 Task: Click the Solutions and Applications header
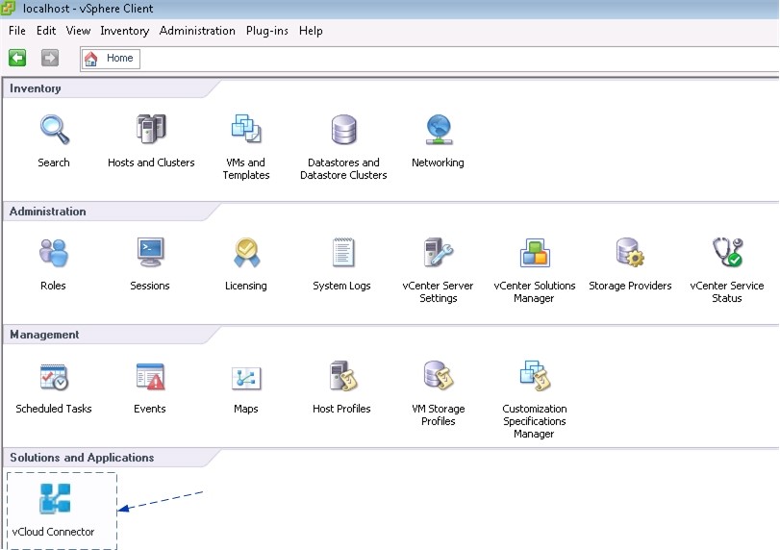pyautogui.click(x=82, y=458)
